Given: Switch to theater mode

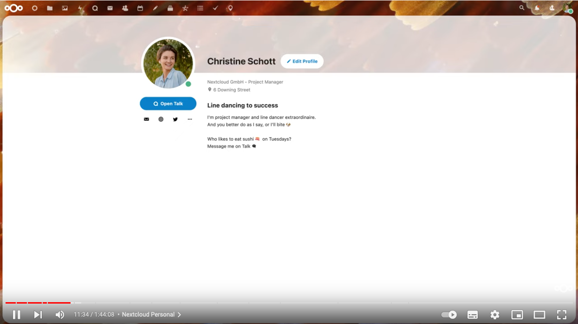Looking at the screenshot, I should pos(539,315).
